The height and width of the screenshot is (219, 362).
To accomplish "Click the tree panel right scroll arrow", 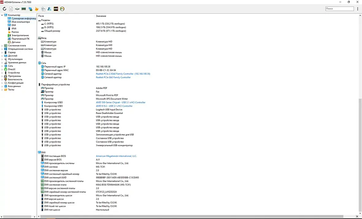I will [34, 217].
